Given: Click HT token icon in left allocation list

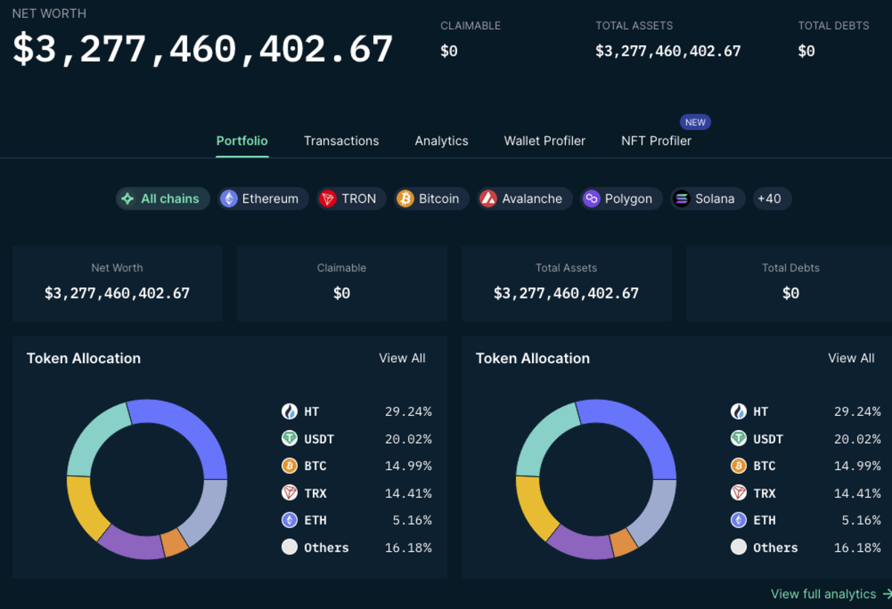Looking at the screenshot, I should [290, 411].
